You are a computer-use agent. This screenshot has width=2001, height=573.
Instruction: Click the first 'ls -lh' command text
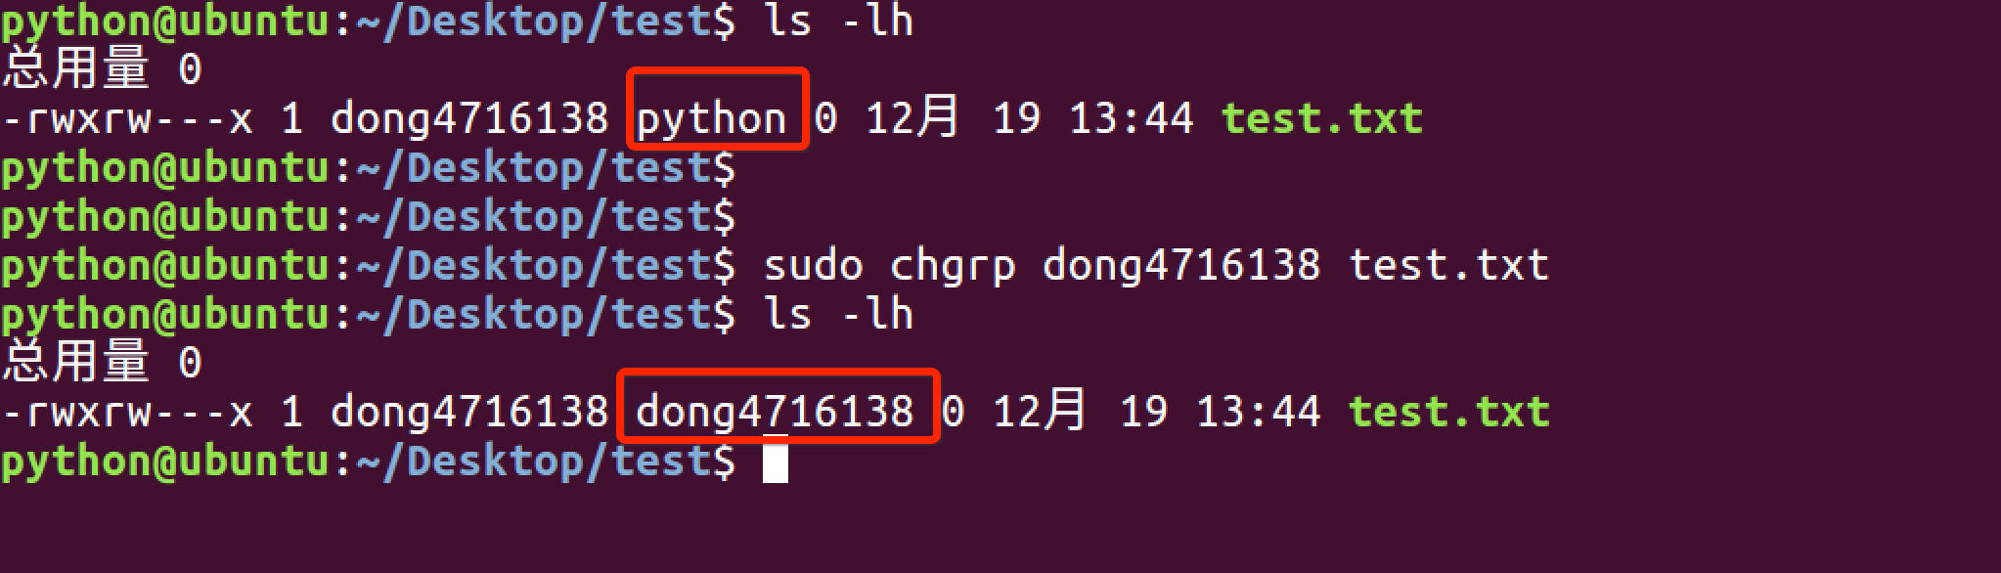point(838,20)
